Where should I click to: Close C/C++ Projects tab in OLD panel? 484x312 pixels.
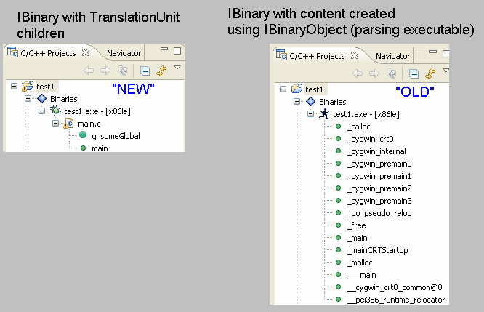click(355, 55)
